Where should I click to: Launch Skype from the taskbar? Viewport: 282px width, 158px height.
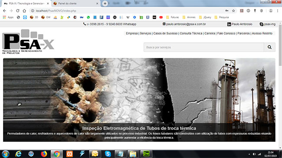click(108, 154)
